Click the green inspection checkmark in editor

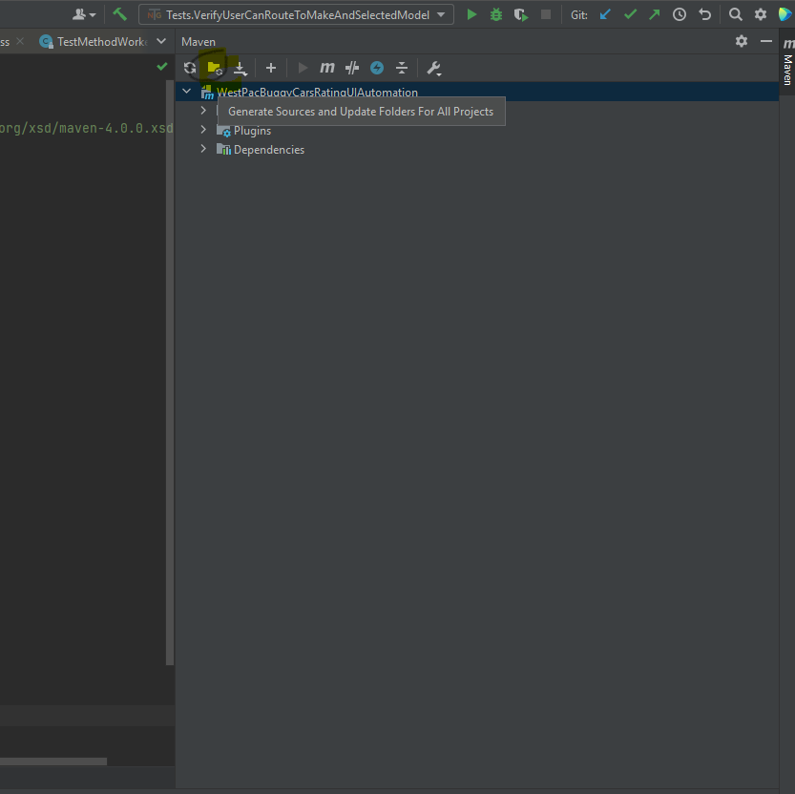(x=161, y=67)
